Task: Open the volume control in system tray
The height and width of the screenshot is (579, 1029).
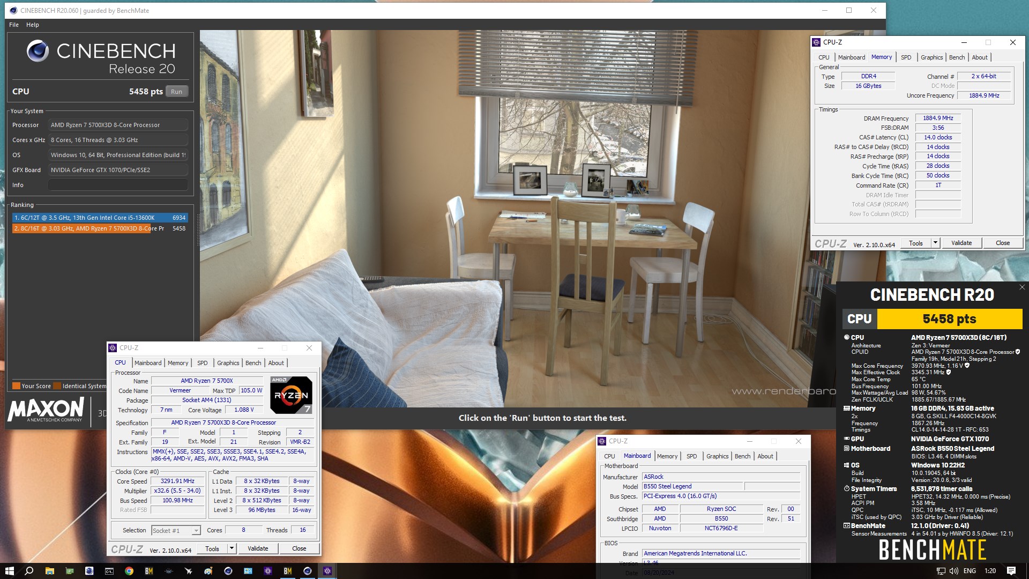Action: (954, 571)
